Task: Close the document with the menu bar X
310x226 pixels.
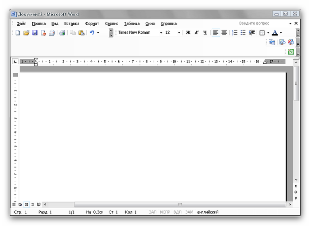Action: click(x=296, y=23)
